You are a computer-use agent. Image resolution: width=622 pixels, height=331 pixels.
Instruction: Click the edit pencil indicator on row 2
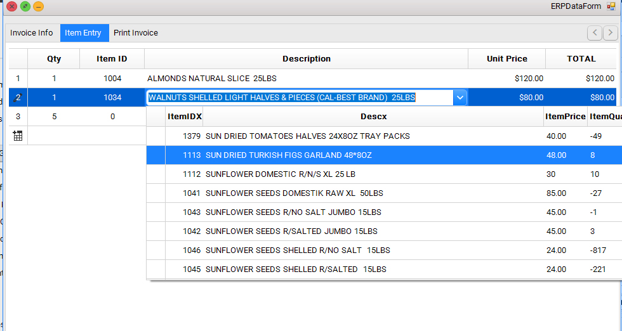(18, 98)
